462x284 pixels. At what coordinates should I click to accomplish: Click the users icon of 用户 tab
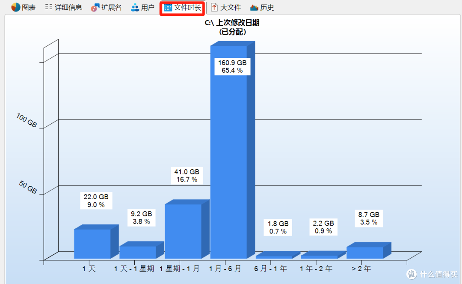click(x=135, y=7)
